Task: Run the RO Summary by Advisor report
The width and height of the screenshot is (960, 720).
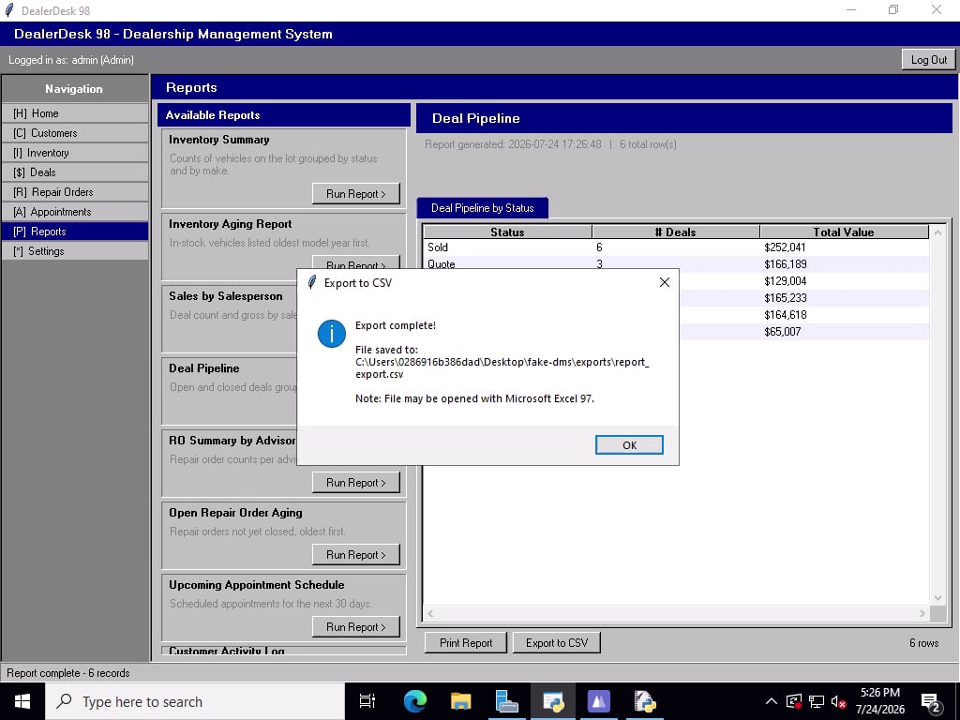Action: tap(355, 483)
